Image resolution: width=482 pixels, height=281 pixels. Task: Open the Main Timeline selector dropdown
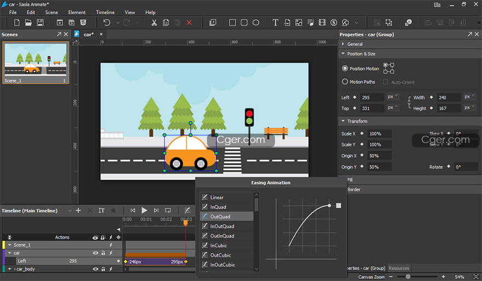[x=70, y=210]
